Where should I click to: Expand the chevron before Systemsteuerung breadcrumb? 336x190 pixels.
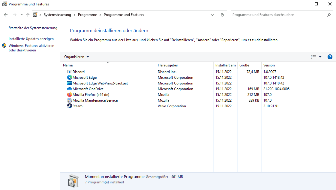(x=40, y=15)
